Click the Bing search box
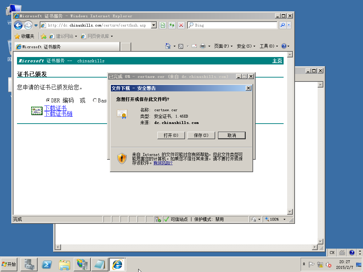Image resolution: width=363 pixels, height=272 pixels. click(x=232, y=25)
